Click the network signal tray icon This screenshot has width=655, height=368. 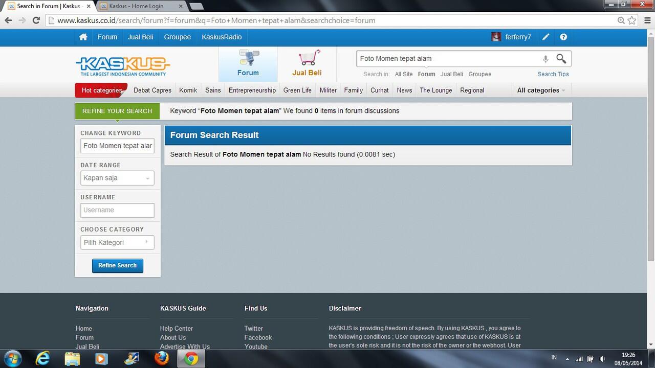pos(579,359)
